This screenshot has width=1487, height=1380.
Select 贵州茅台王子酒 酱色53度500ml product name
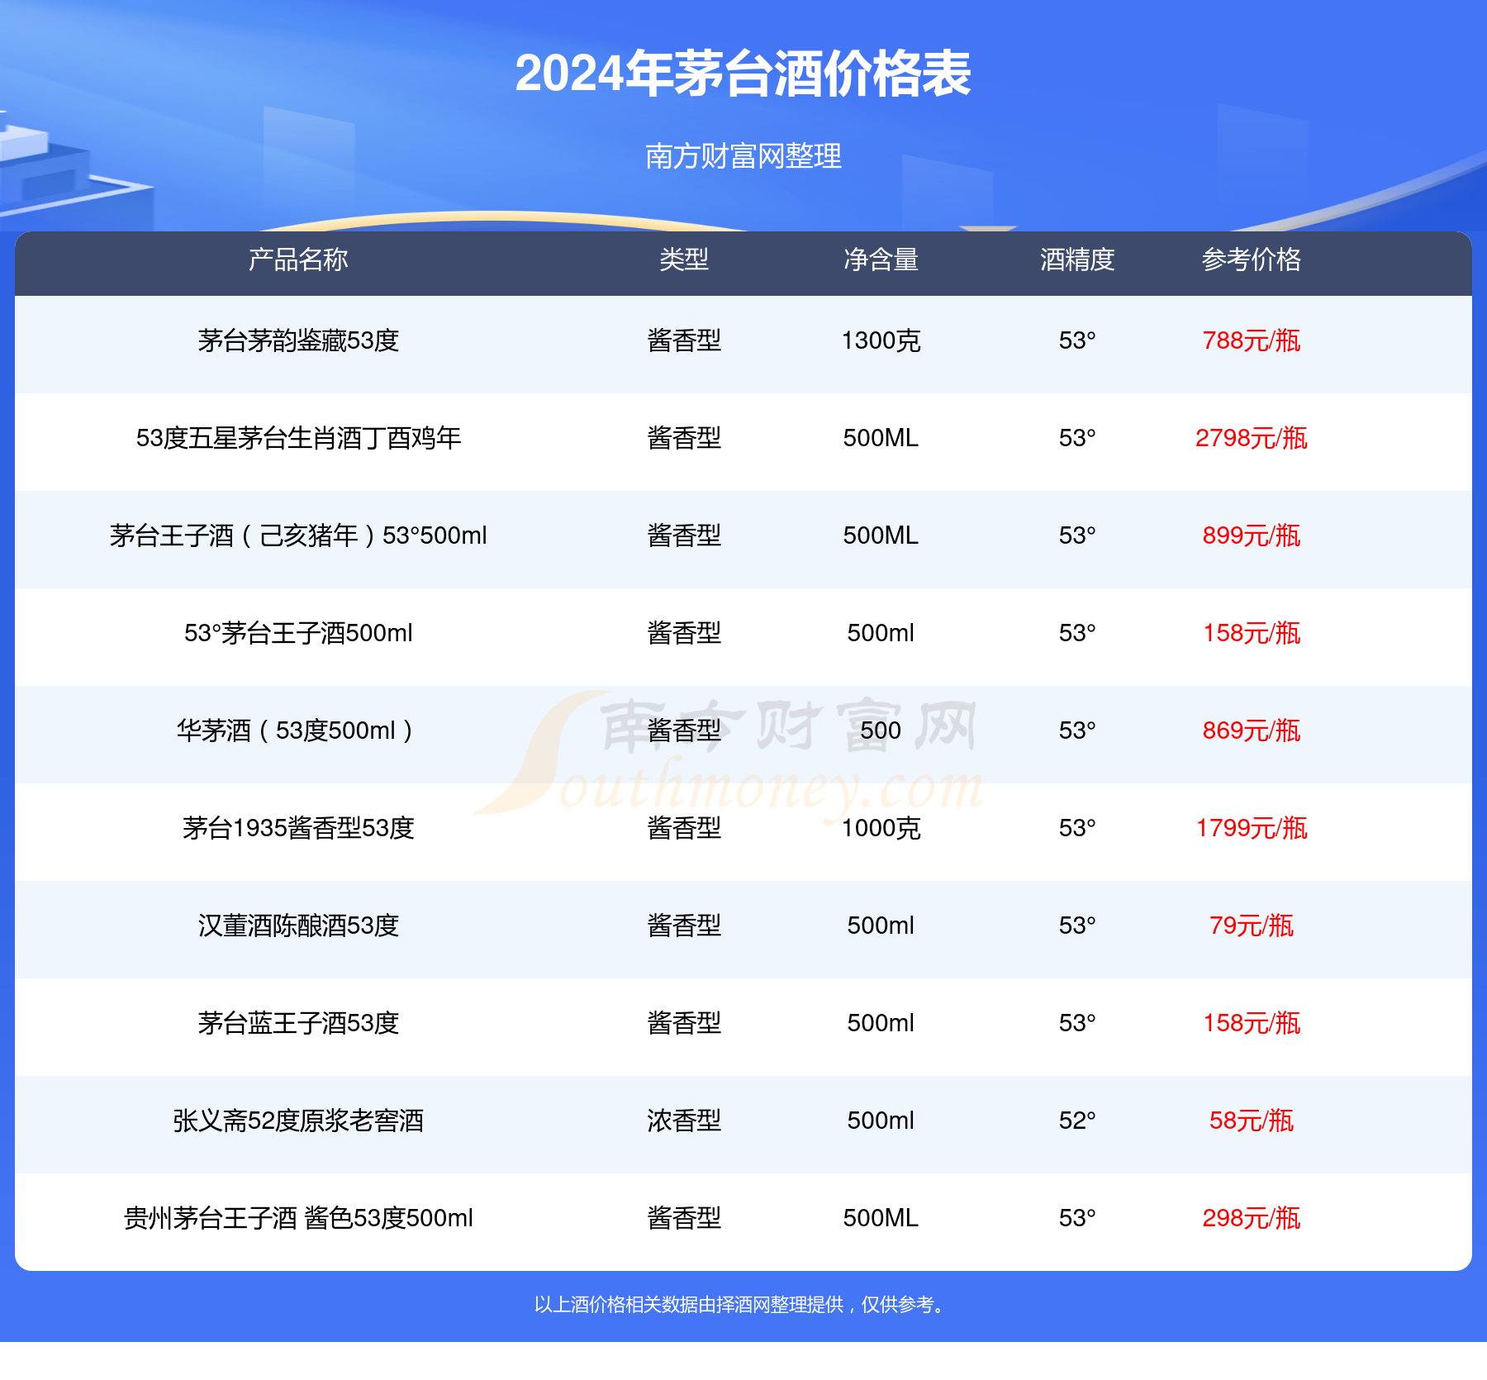click(x=298, y=1218)
